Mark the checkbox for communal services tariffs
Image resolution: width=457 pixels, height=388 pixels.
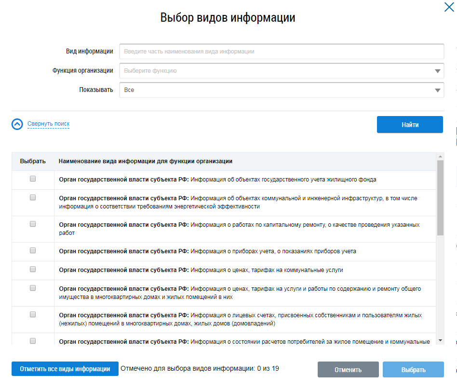click(33, 269)
